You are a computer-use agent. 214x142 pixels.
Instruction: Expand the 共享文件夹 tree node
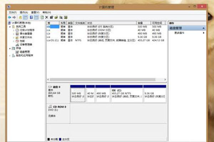[x=14, y=37]
